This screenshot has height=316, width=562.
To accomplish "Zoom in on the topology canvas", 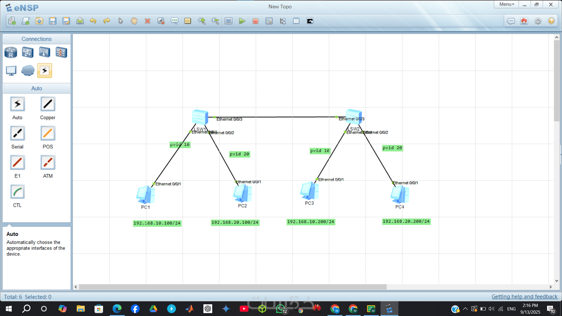I will (202, 21).
